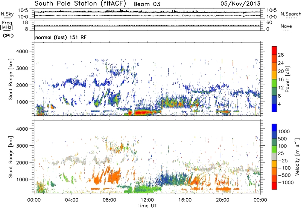The width and height of the screenshot is (301, 208).
Task: Click the '-1000' value on Velocity colorbar
Action: [x=286, y=182]
